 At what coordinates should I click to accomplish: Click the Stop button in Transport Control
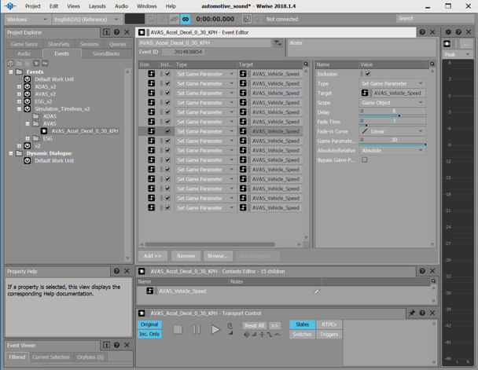pyautogui.click(x=178, y=329)
